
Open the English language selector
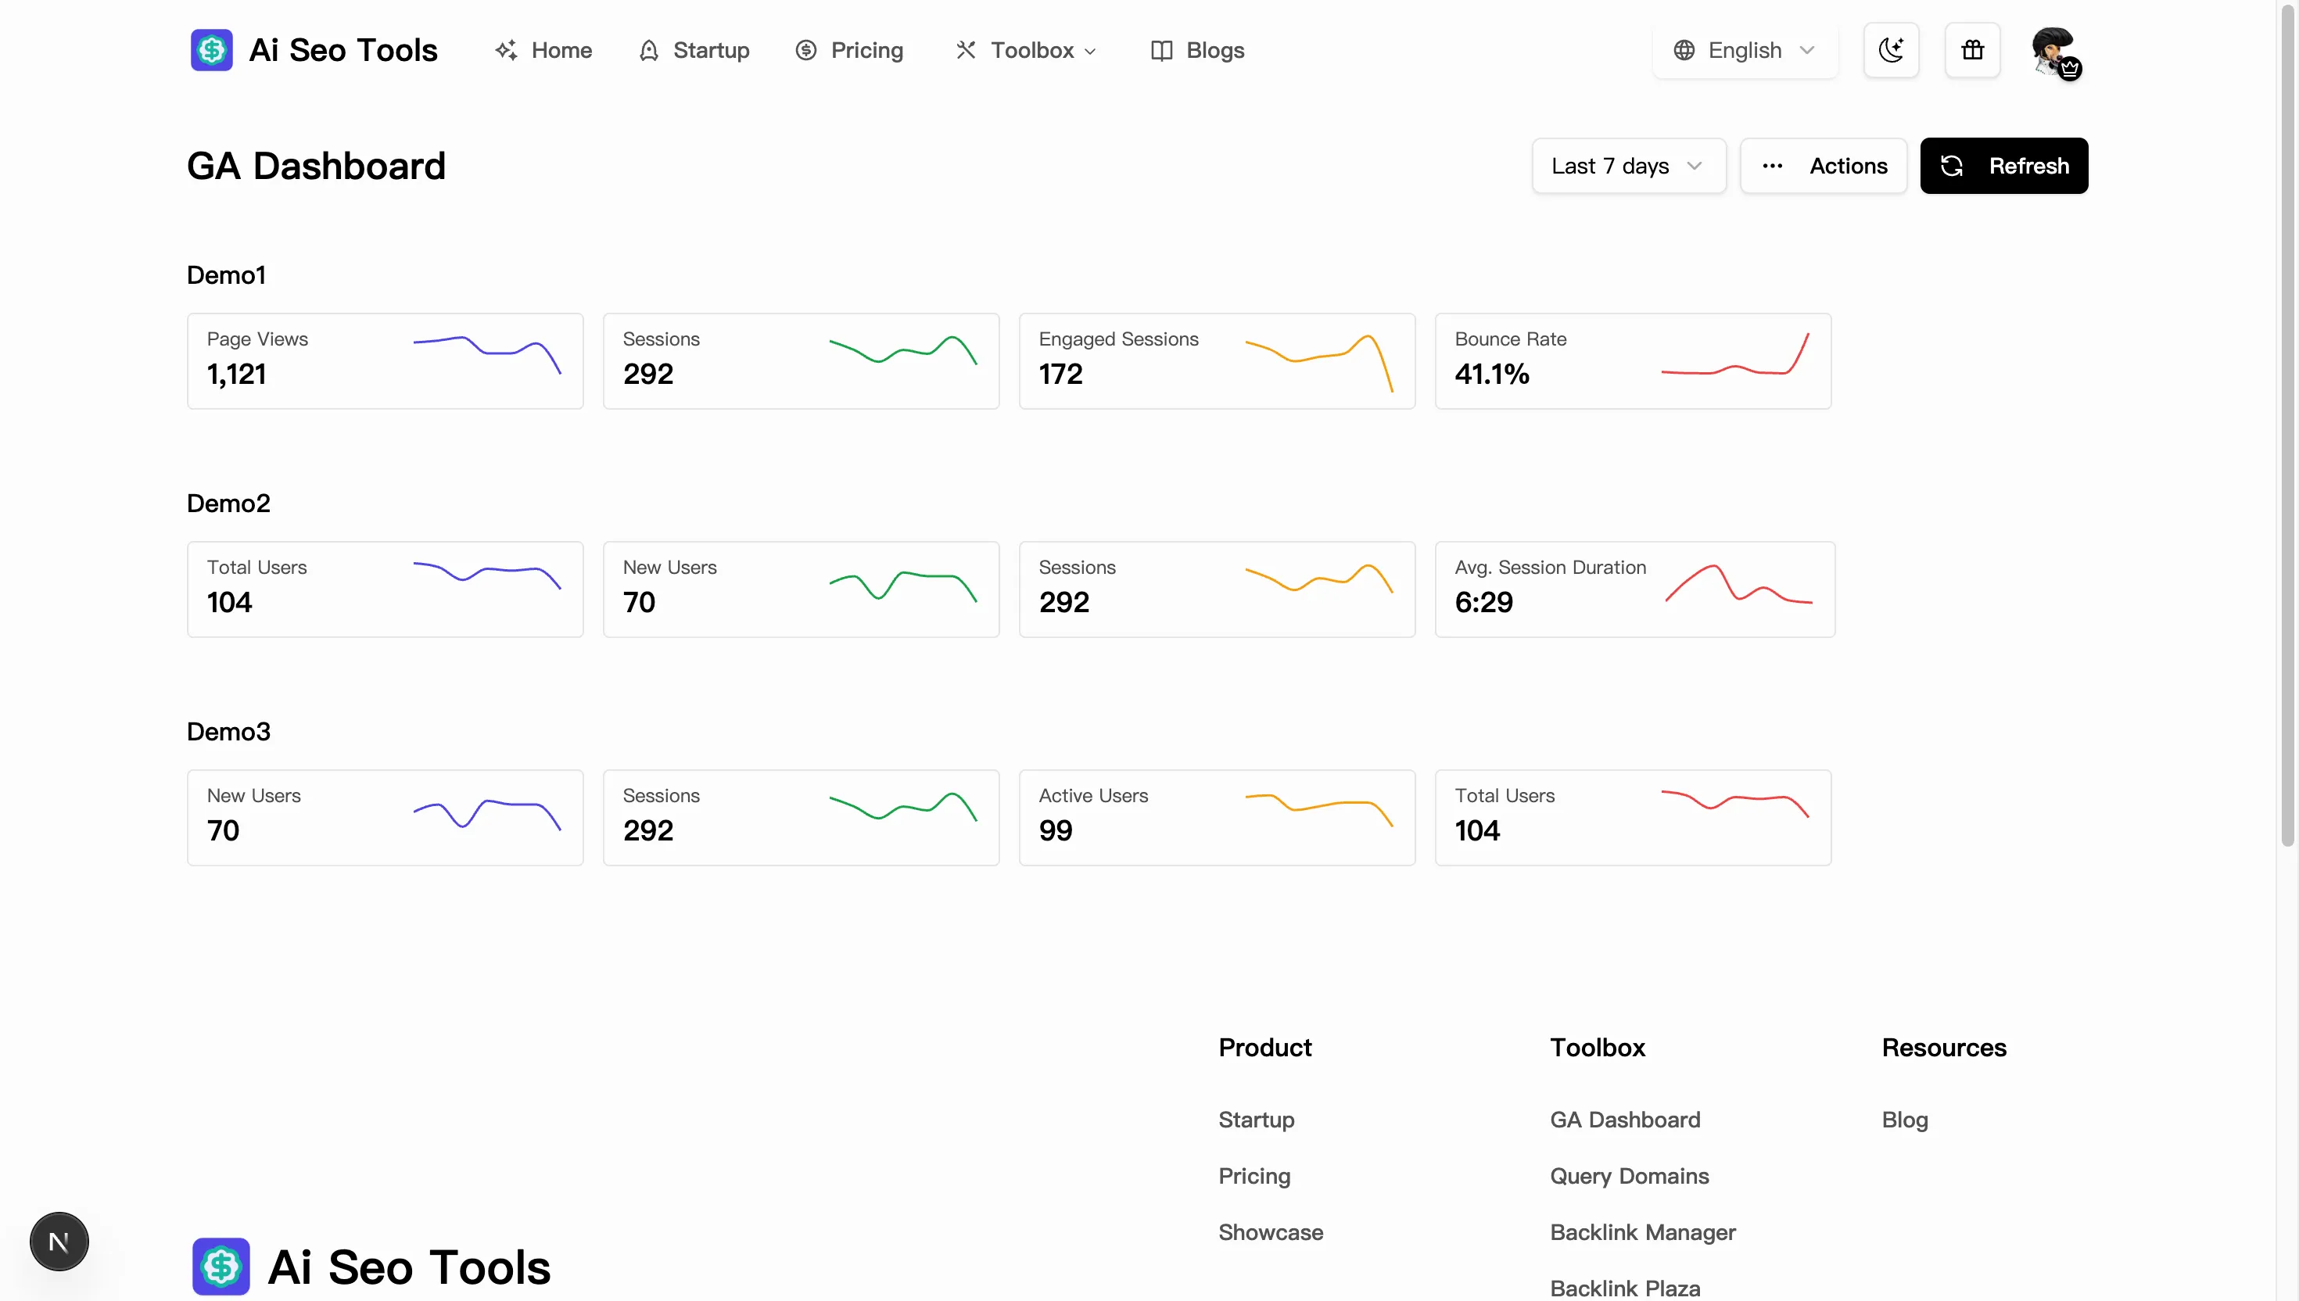(x=1744, y=50)
